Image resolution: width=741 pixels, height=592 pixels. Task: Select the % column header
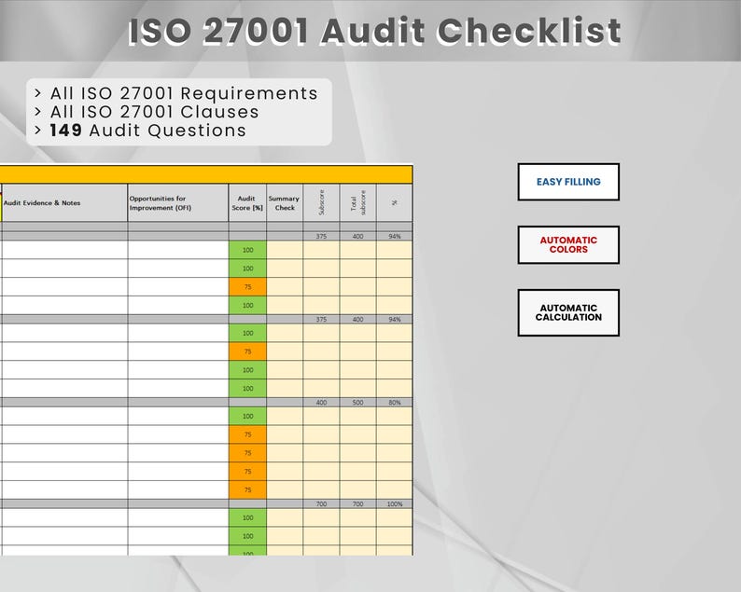point(395,203)
